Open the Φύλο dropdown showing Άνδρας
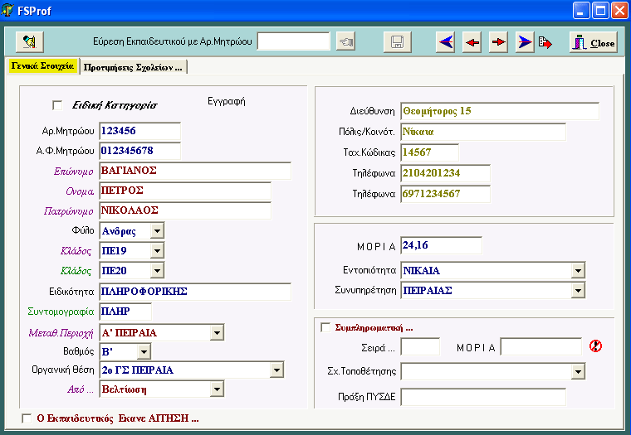 (x=157, y=230)
